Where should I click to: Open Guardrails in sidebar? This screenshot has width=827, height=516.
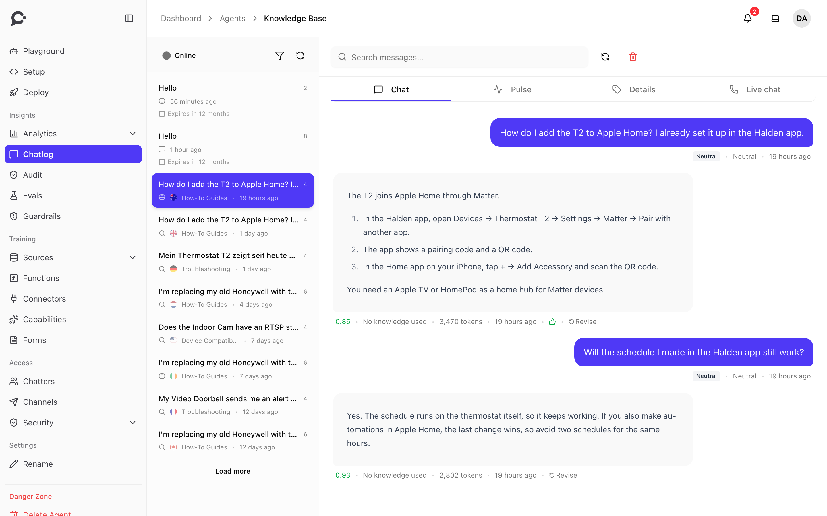pyautogui.click(x=73, y=216)
